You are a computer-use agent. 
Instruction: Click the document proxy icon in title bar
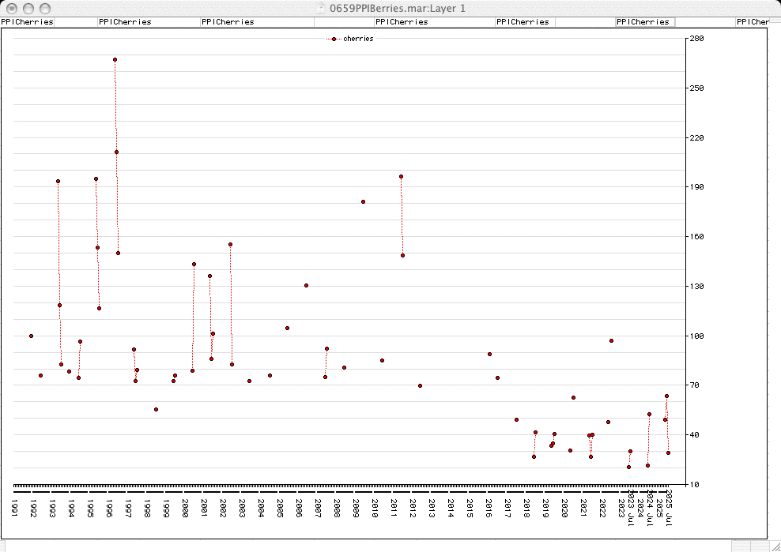click(320, 8)
